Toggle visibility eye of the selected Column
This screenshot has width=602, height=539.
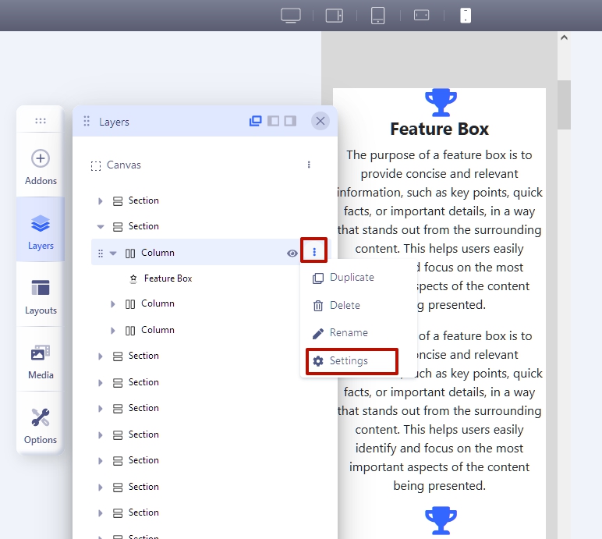[x=292, y=253]
